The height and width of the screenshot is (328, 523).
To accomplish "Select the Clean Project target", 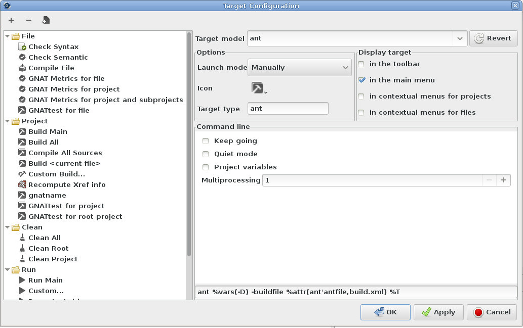I will click(x=53, y=259).
